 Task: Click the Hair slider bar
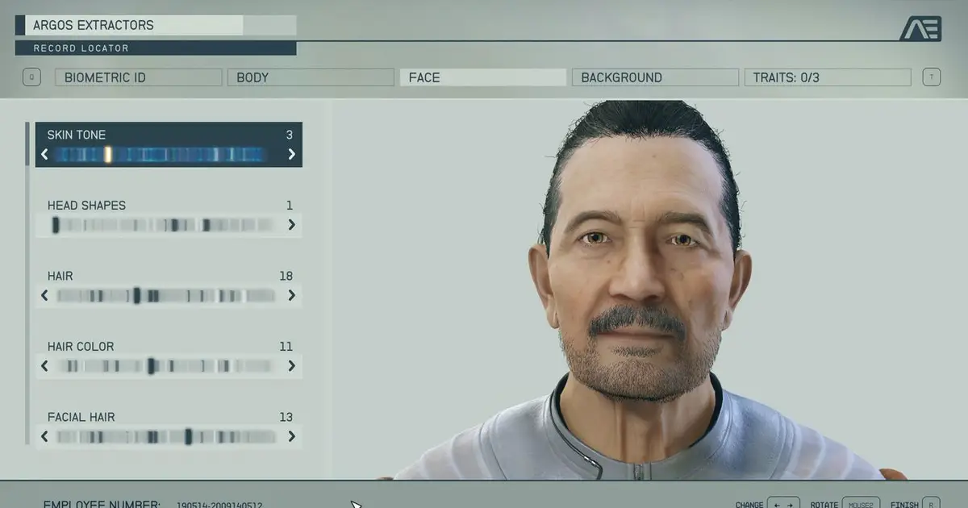pos(168,296)
